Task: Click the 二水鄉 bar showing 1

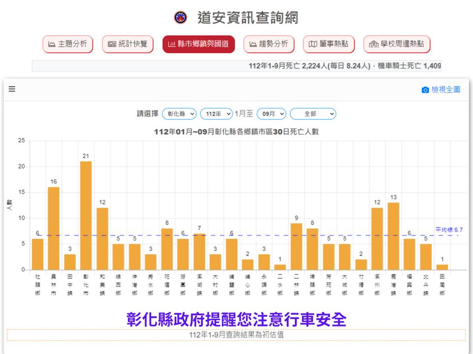Action: [280, 267]
